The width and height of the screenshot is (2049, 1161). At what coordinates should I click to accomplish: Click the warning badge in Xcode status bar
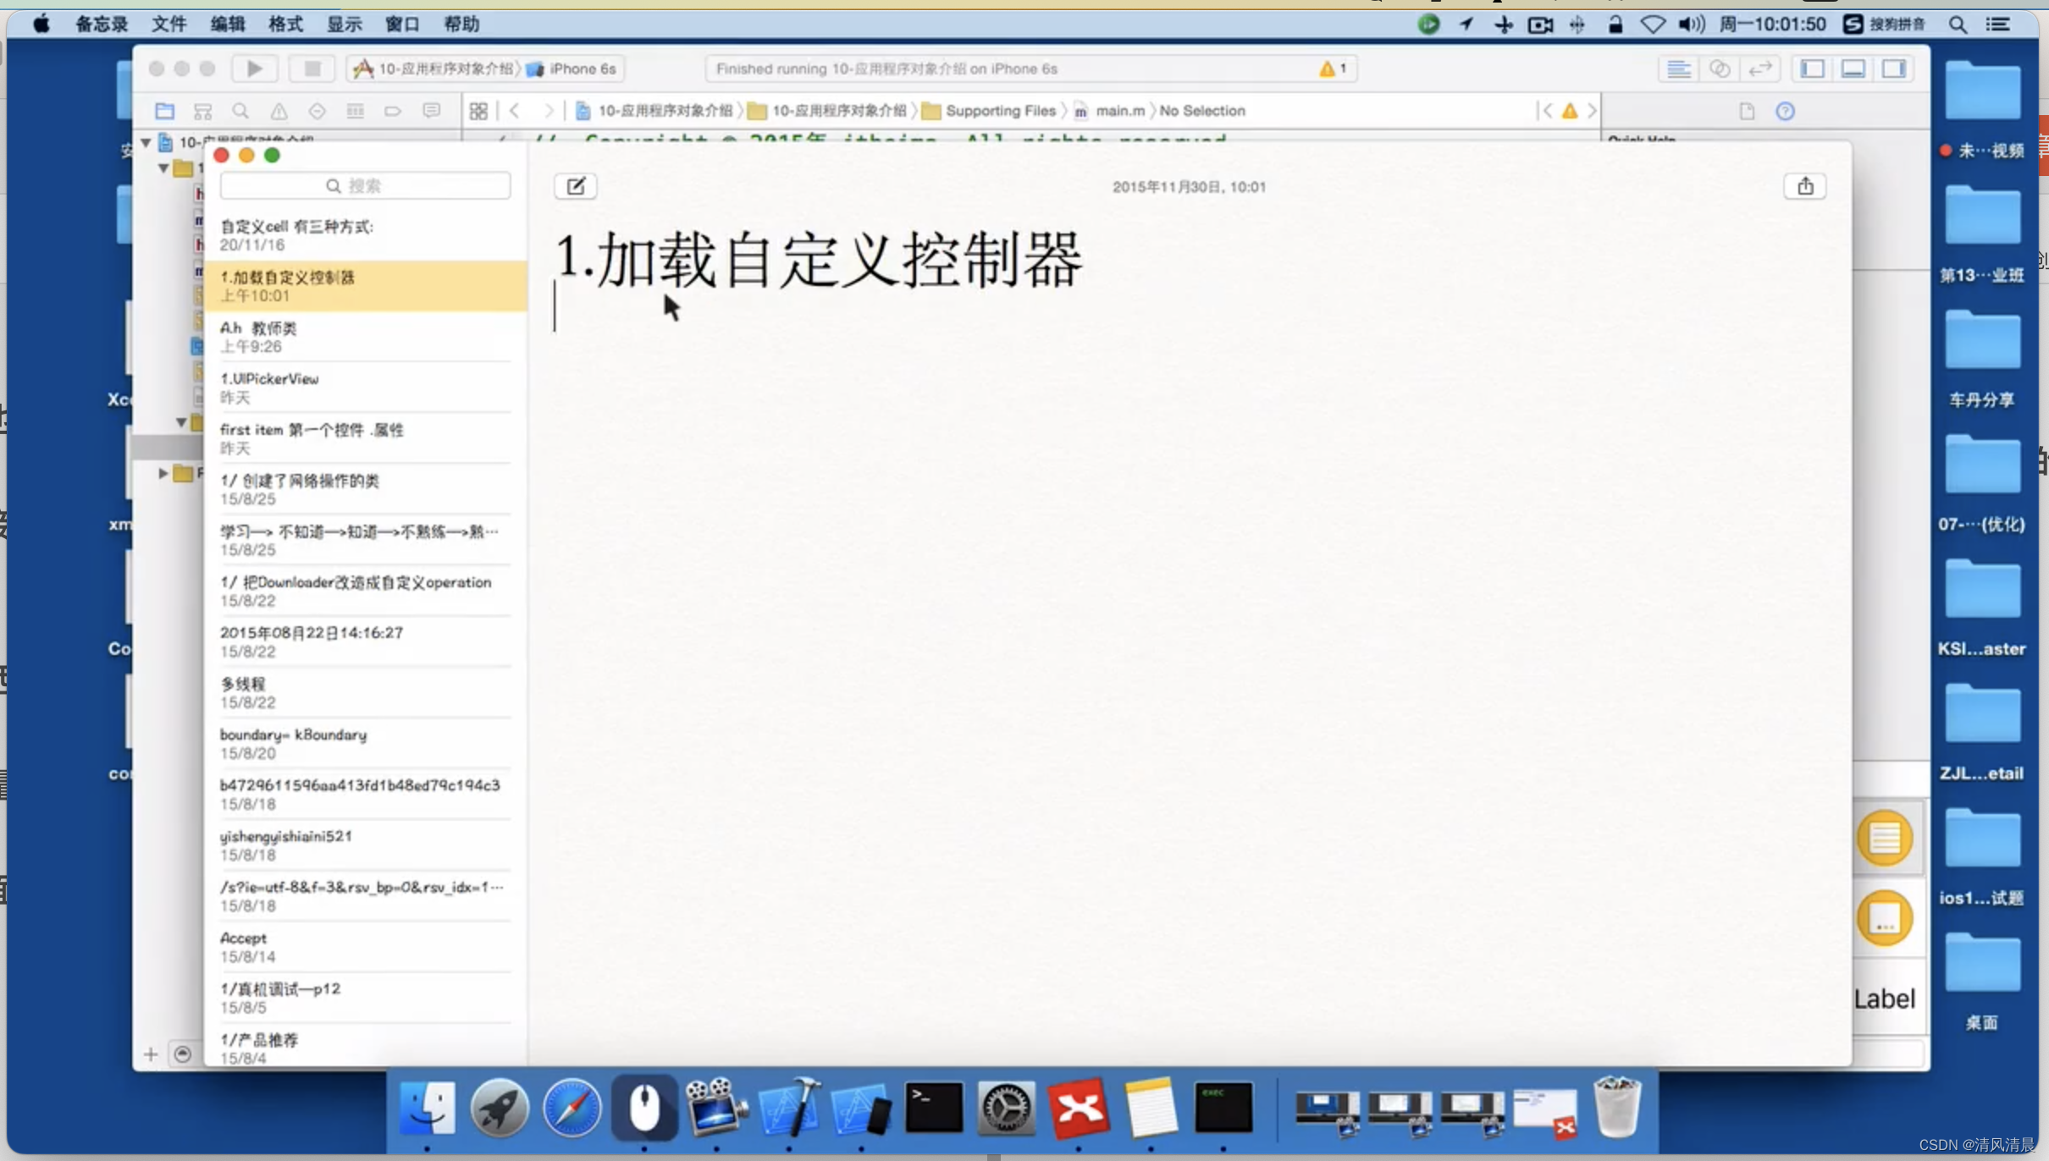click(x=1333, y=69)
